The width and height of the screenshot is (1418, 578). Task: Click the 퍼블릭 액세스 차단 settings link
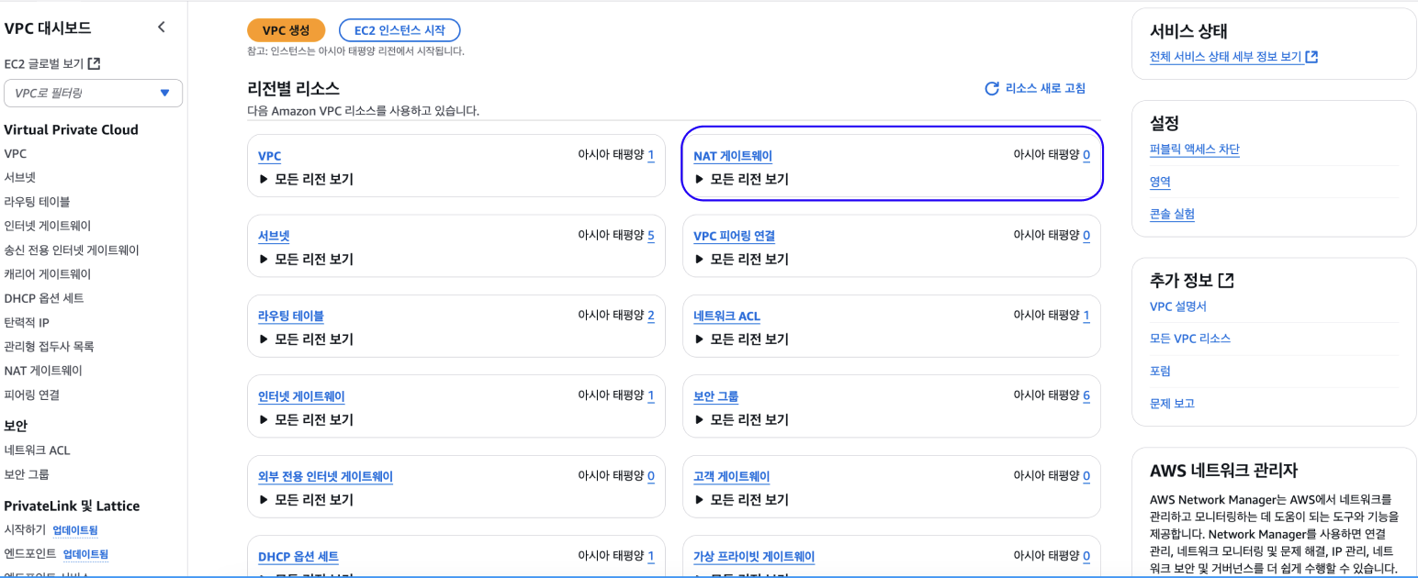1195,150
